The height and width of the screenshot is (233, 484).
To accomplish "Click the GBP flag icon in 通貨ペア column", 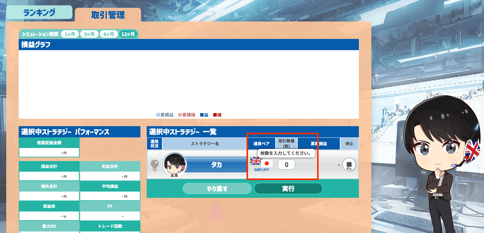I will pyautogui.click(x=256, y=161).
